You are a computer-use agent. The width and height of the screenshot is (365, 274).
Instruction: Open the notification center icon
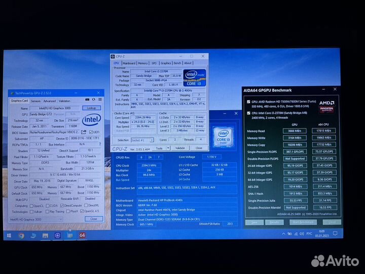tap(335, 233)
